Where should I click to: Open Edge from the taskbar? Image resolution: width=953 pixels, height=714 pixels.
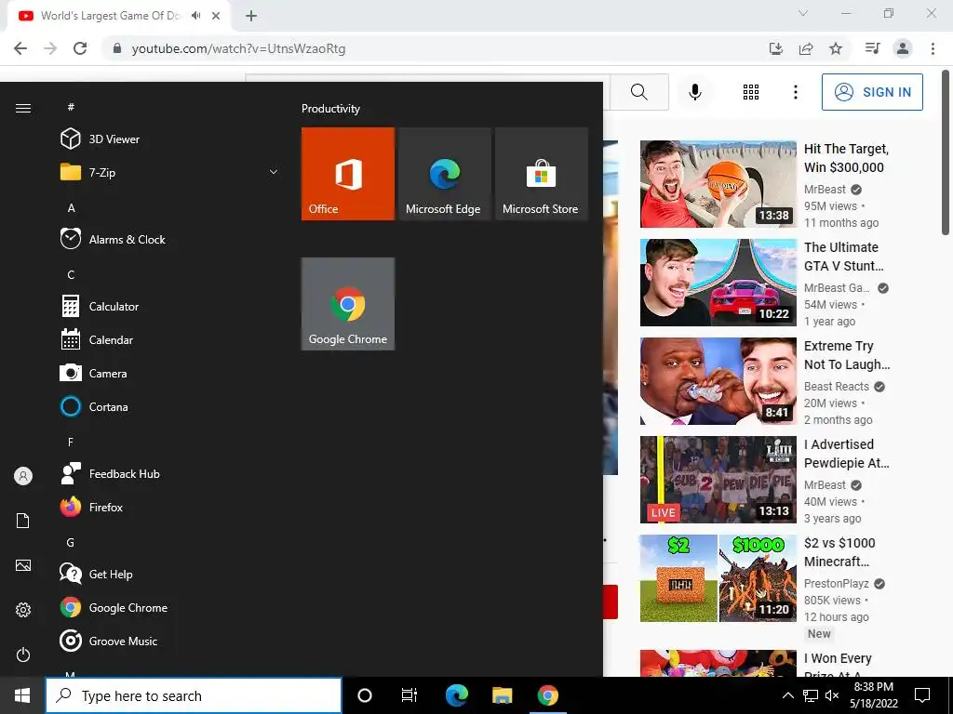pyautogui.click(x=456, y=695)
